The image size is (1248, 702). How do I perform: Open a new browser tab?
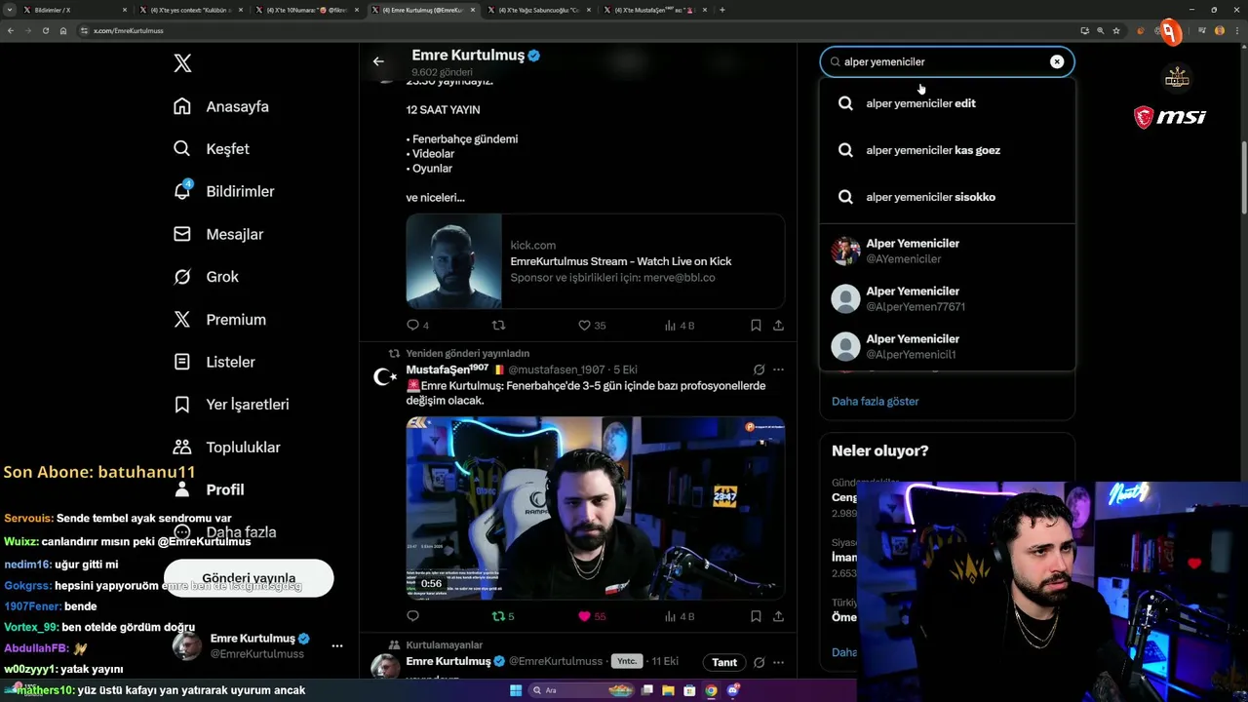(722, 10)
